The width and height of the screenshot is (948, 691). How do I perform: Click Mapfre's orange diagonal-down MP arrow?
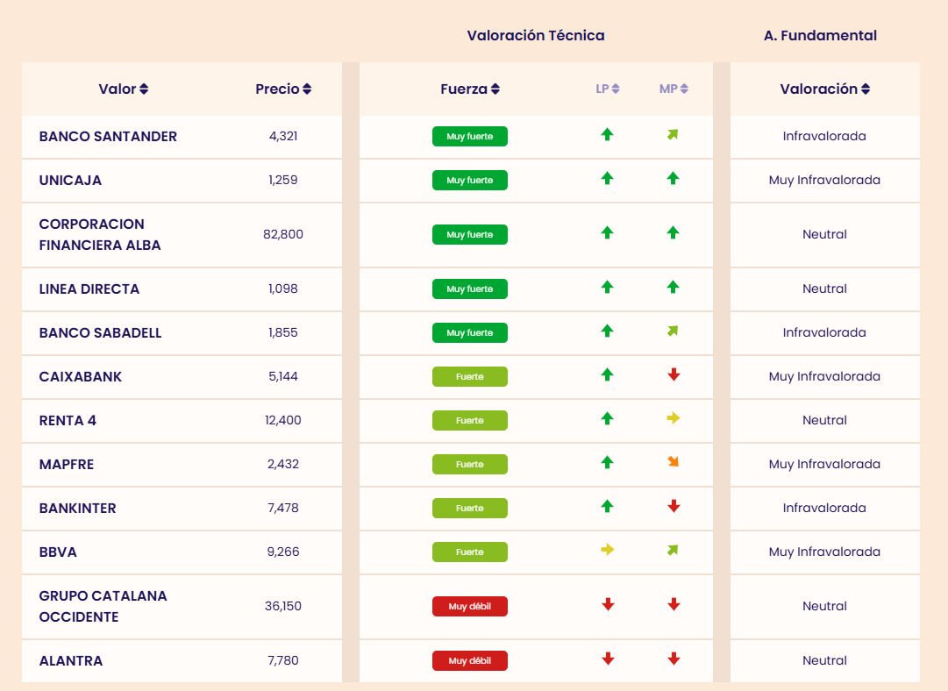674,462
